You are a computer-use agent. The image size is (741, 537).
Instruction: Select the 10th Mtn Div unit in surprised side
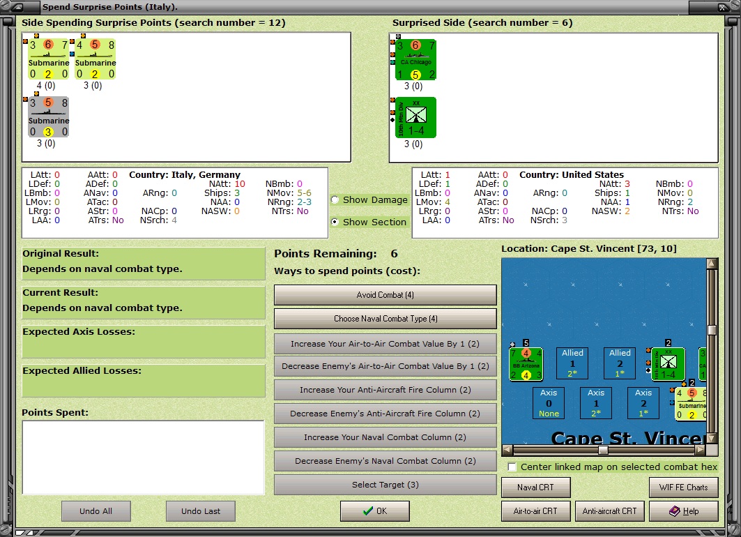click(x=416, y=118)
